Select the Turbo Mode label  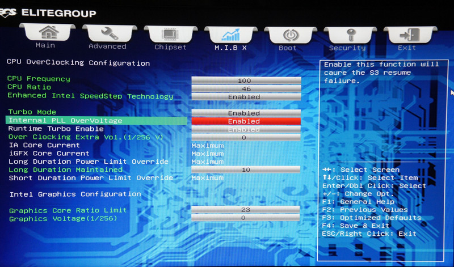pos(32,112)
